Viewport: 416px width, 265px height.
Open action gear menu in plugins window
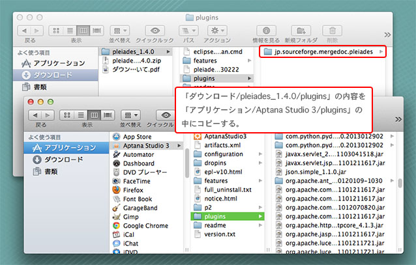(x=217, y=31)
